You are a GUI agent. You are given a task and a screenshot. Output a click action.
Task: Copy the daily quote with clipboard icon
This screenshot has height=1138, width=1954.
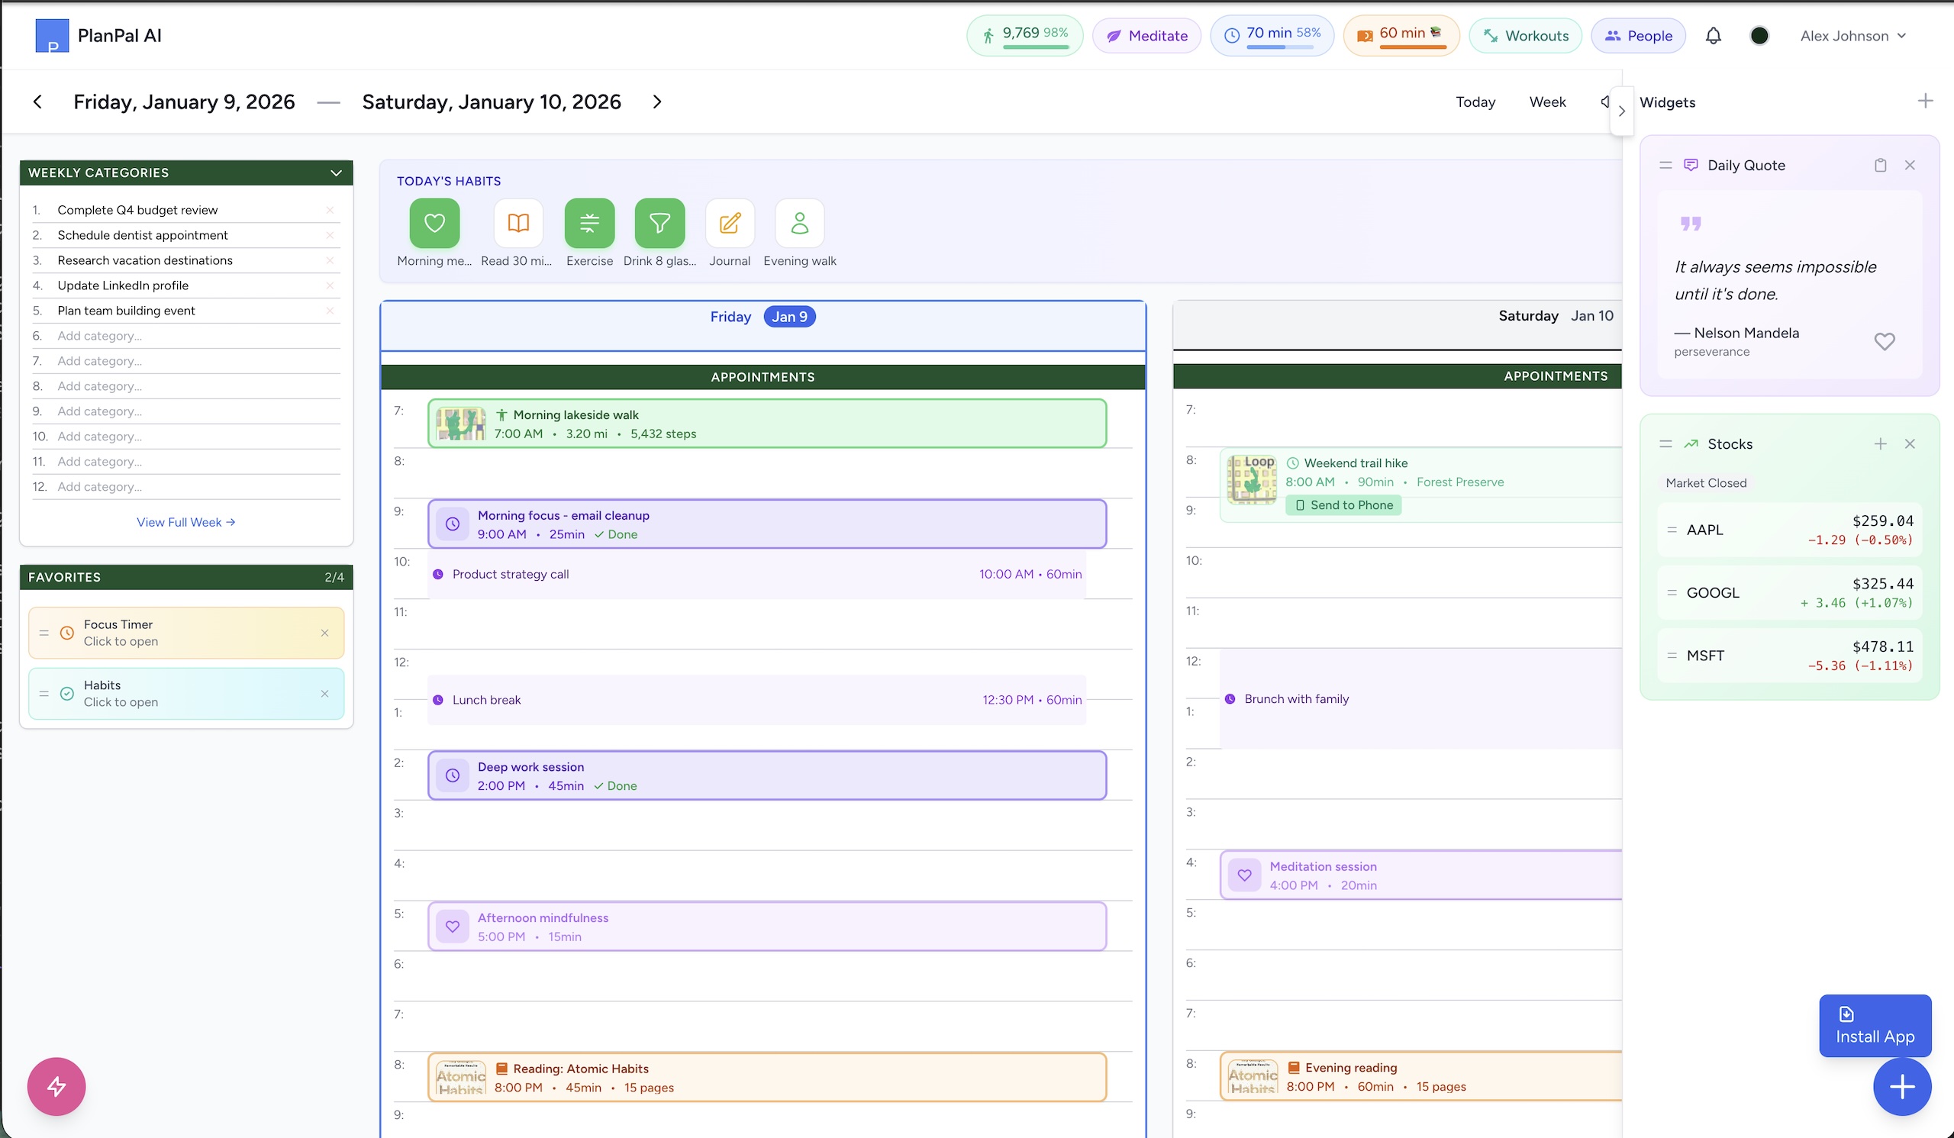1879,165
